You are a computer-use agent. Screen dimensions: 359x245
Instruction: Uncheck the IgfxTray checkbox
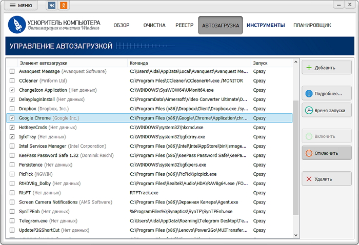(12, 137)
